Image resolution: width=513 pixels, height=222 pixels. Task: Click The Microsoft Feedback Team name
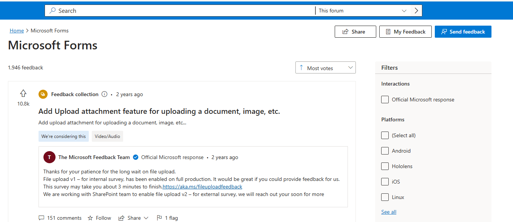click(x=94, y=157)
